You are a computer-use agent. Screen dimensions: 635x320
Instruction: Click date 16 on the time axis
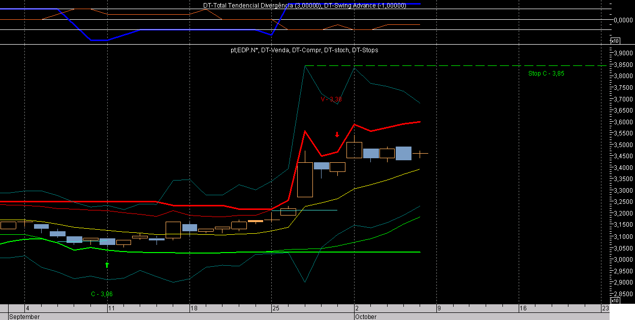pyautogui.click(x=523, y=308)
